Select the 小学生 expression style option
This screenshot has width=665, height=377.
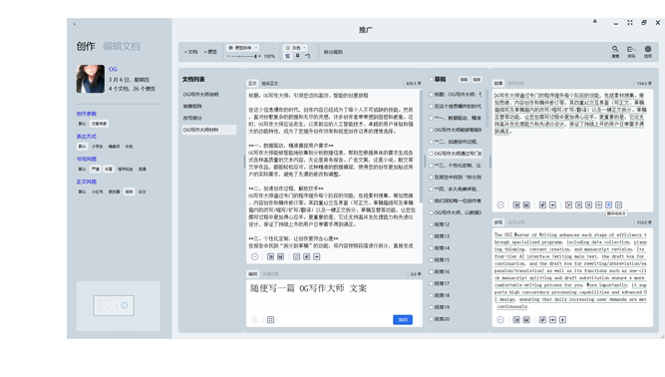tap(97, 147)
